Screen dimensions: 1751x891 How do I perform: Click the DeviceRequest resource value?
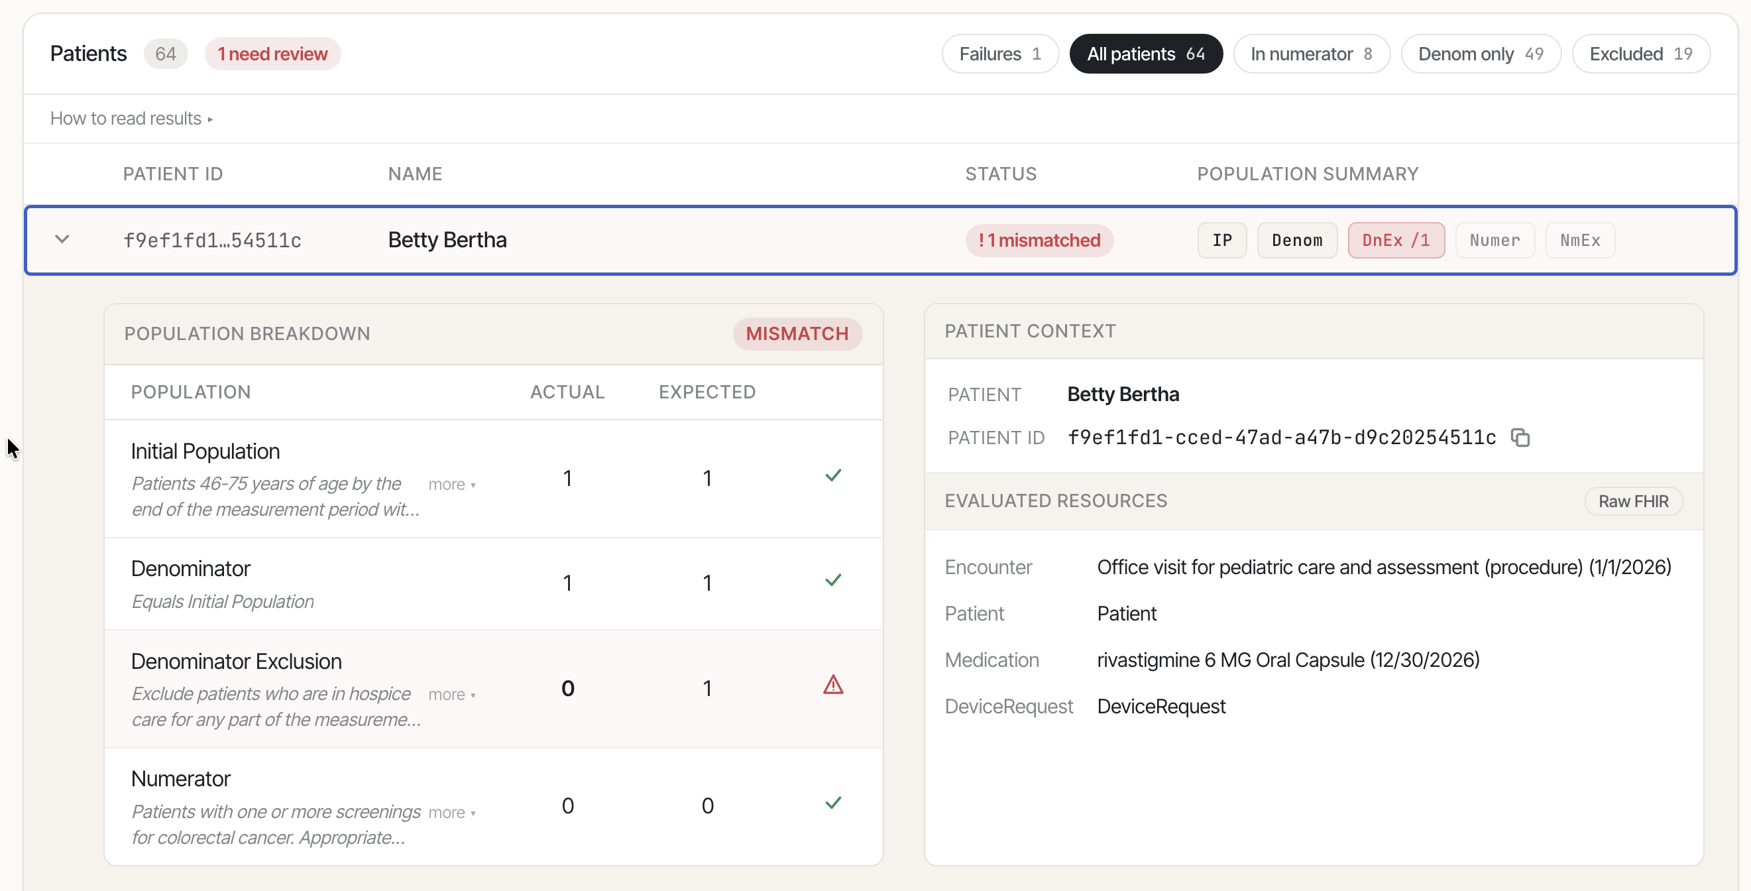(1161, 707)
